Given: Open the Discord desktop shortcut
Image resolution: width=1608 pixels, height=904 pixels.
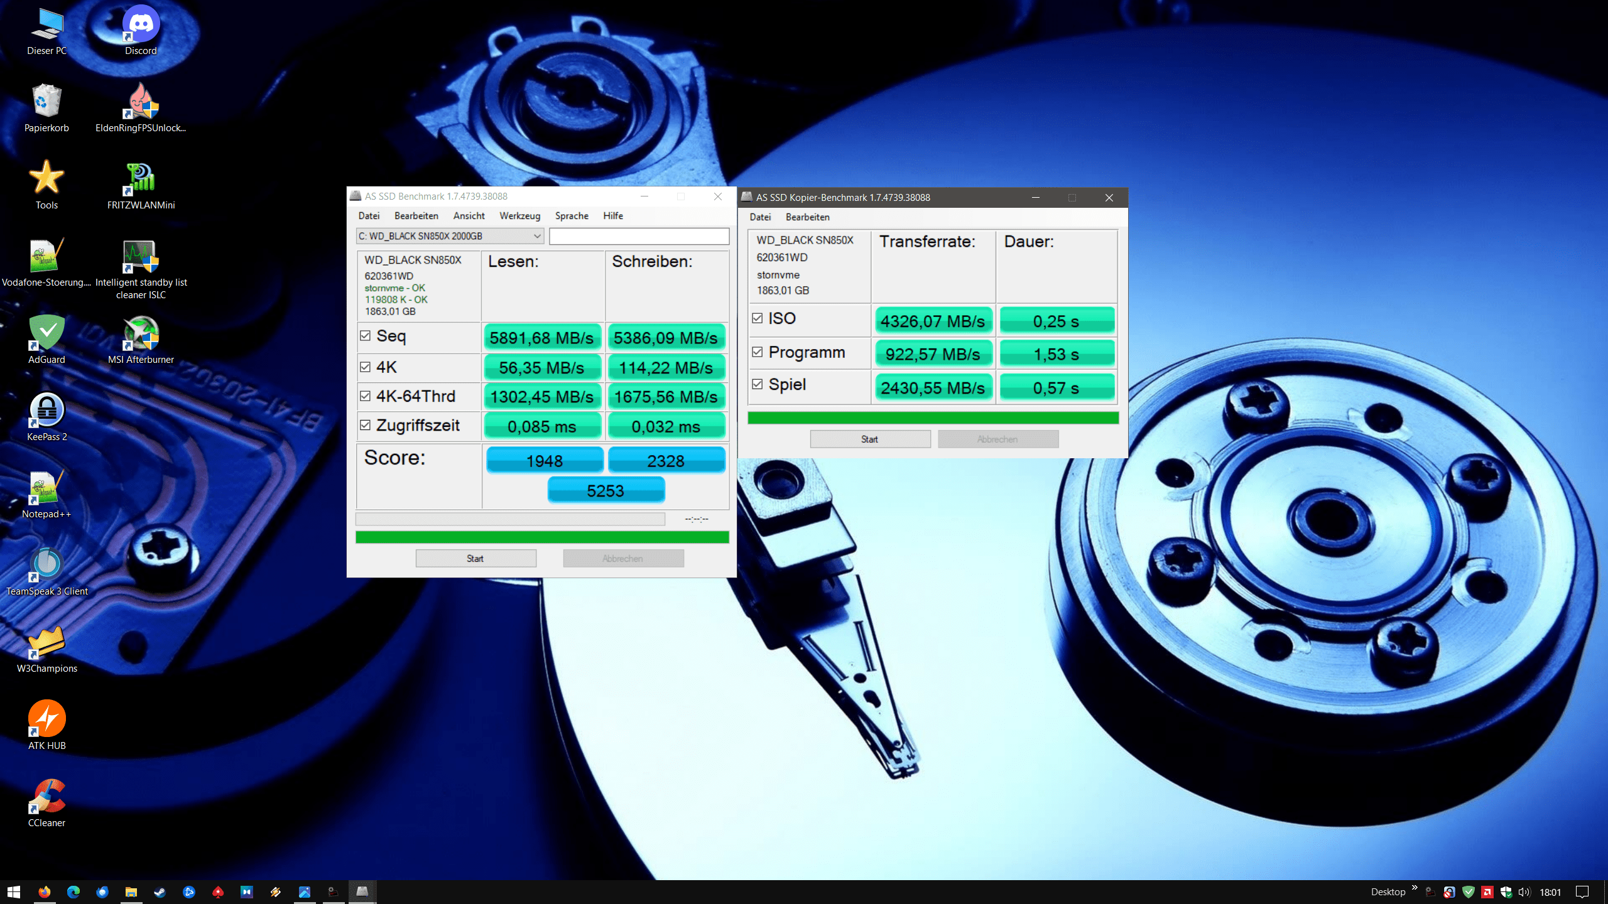Looking at the screenshot, I should (141, 25).
